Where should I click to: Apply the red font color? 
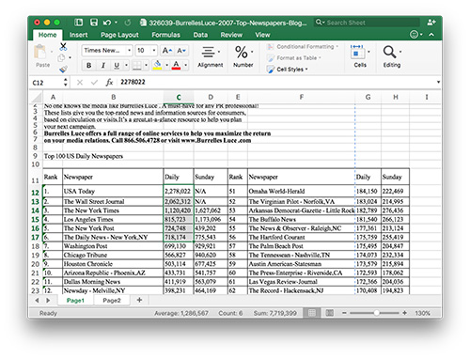(176, 65)
